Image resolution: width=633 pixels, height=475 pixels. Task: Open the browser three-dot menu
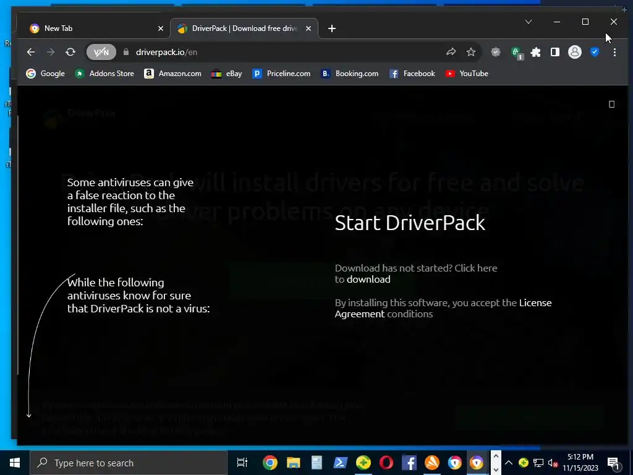614,52
